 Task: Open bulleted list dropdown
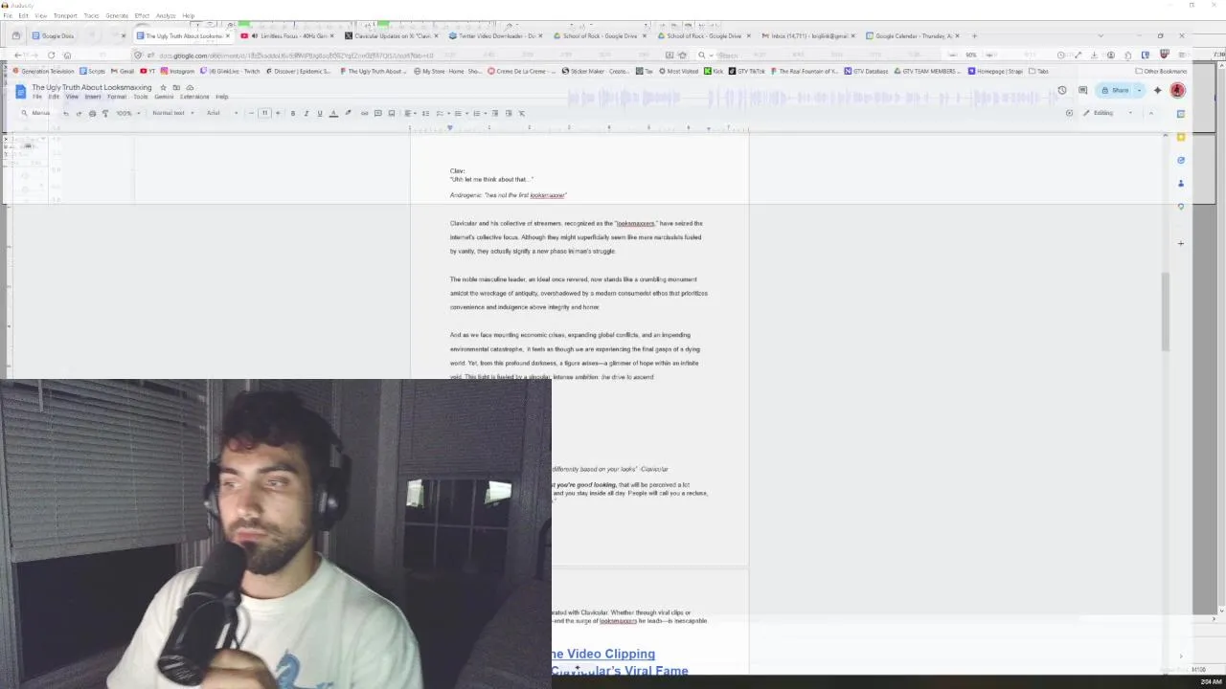point(460,113)
